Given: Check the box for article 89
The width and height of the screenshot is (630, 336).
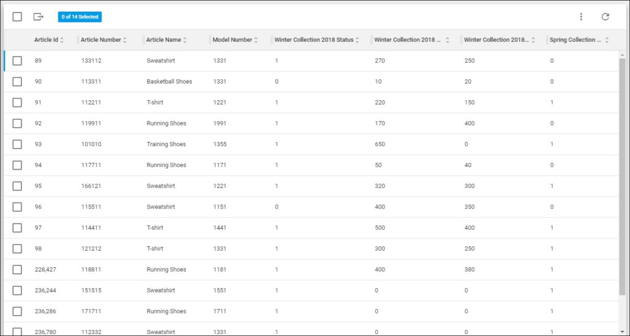Looking at the screenshot, I should click(x=17, y=61).
